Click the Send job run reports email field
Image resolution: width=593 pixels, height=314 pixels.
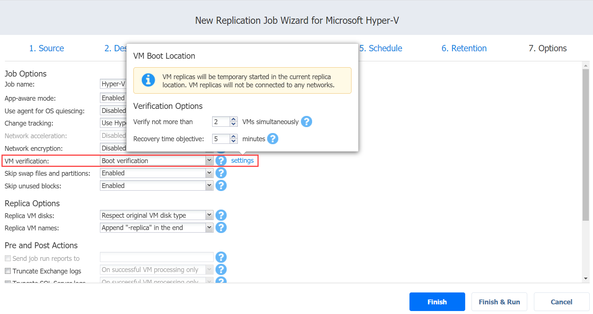click(x=156, y=257)
